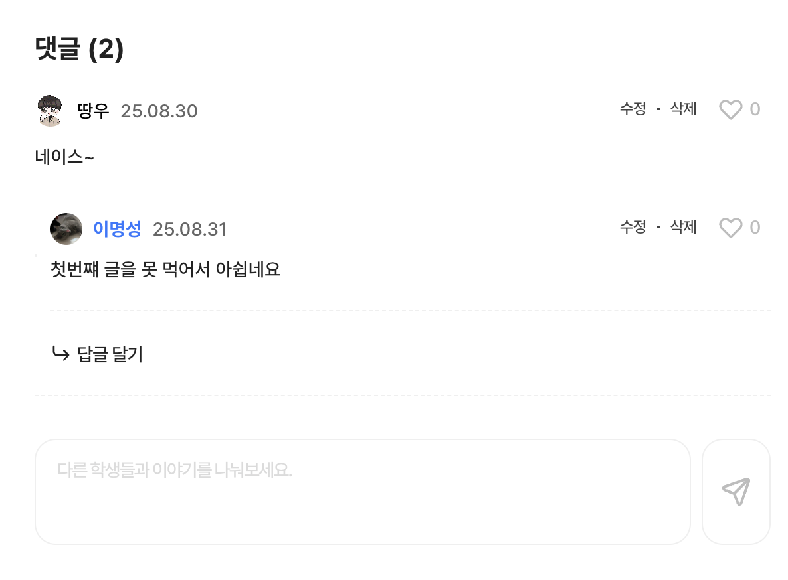Focus the comment input text box
This screenshot has width=788, height=580.
click(x=362, y=492)
